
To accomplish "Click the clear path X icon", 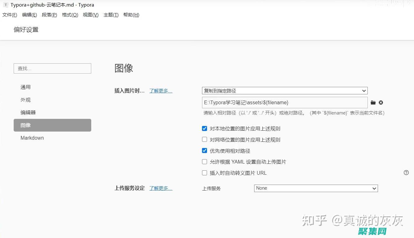I will pos(381,103).
